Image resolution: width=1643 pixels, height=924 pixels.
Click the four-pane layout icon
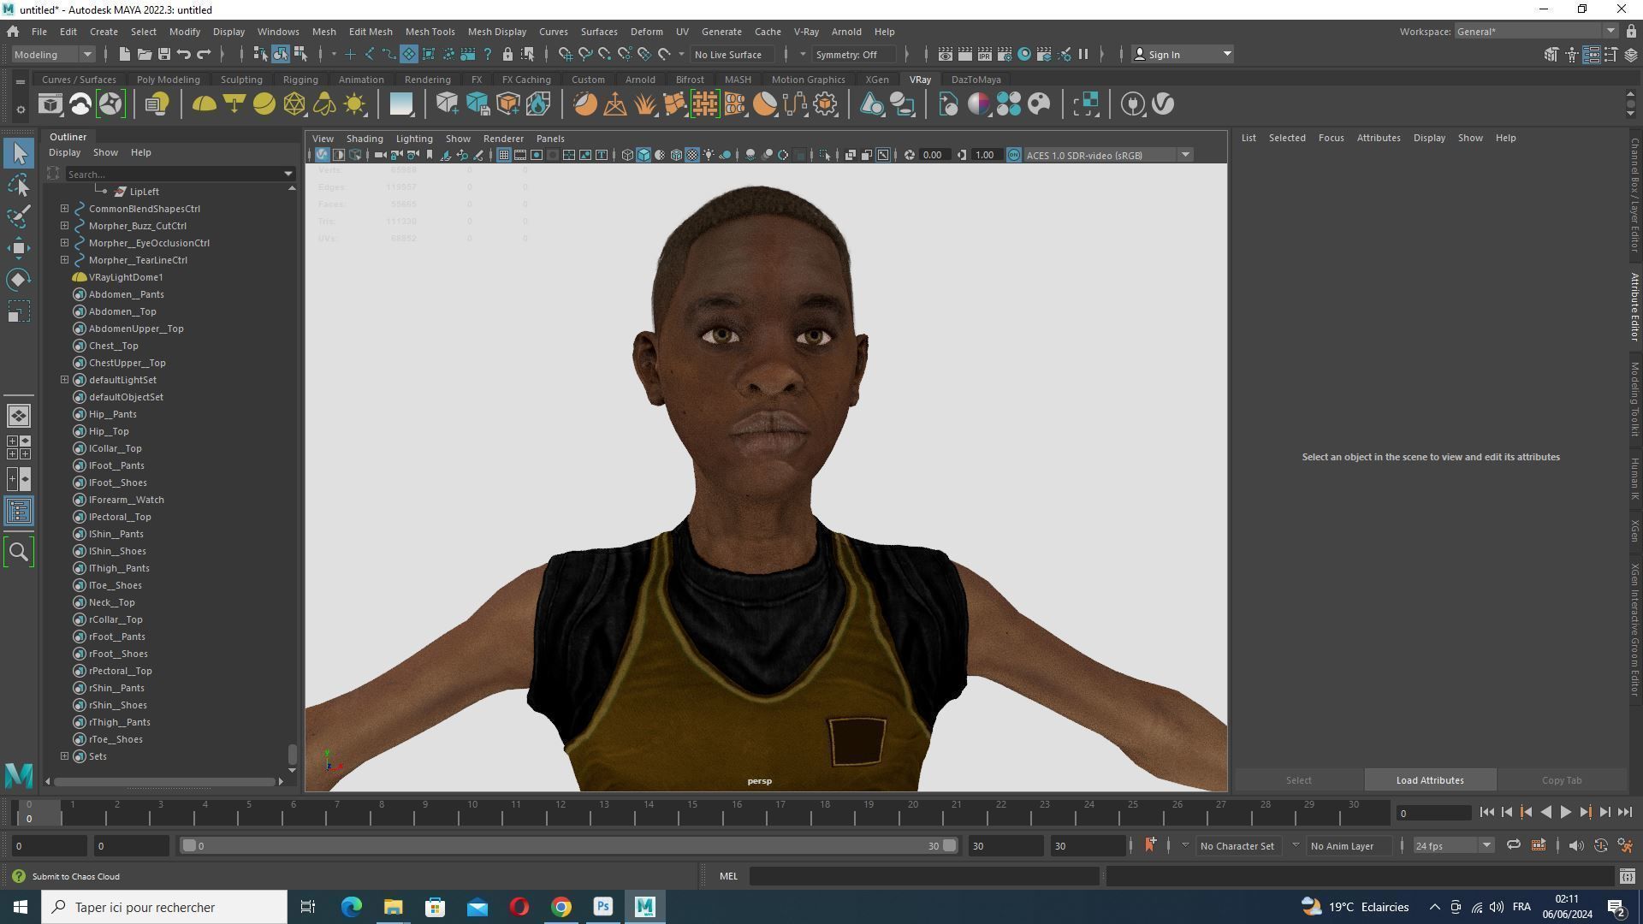pyautogui.click(x=19, y=447)
